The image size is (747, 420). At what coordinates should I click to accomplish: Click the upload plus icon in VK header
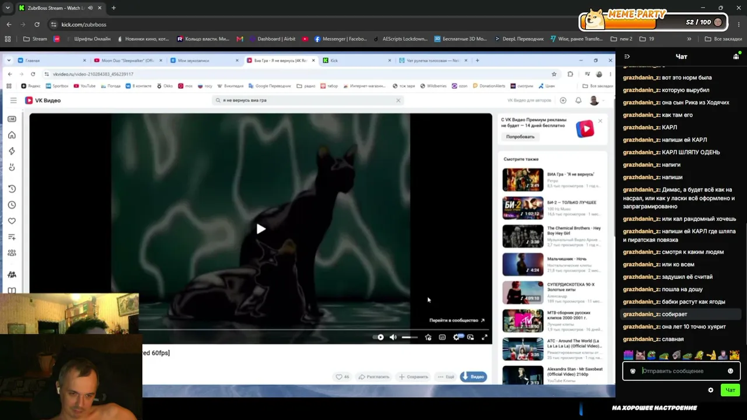(x=563, y=100)
